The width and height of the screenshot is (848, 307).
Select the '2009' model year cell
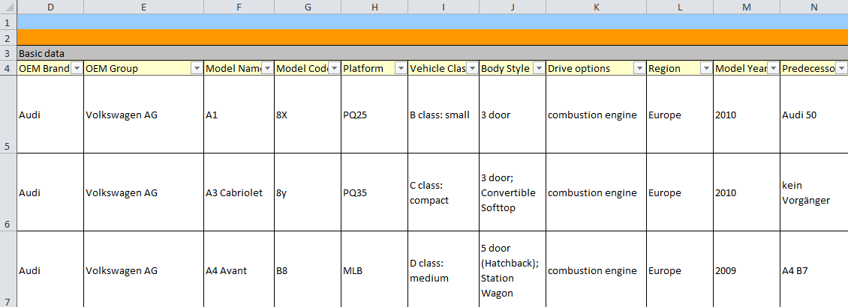[747, 270]
